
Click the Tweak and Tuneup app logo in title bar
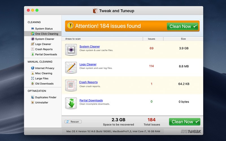pyautogui.click(x=95, y=11)
